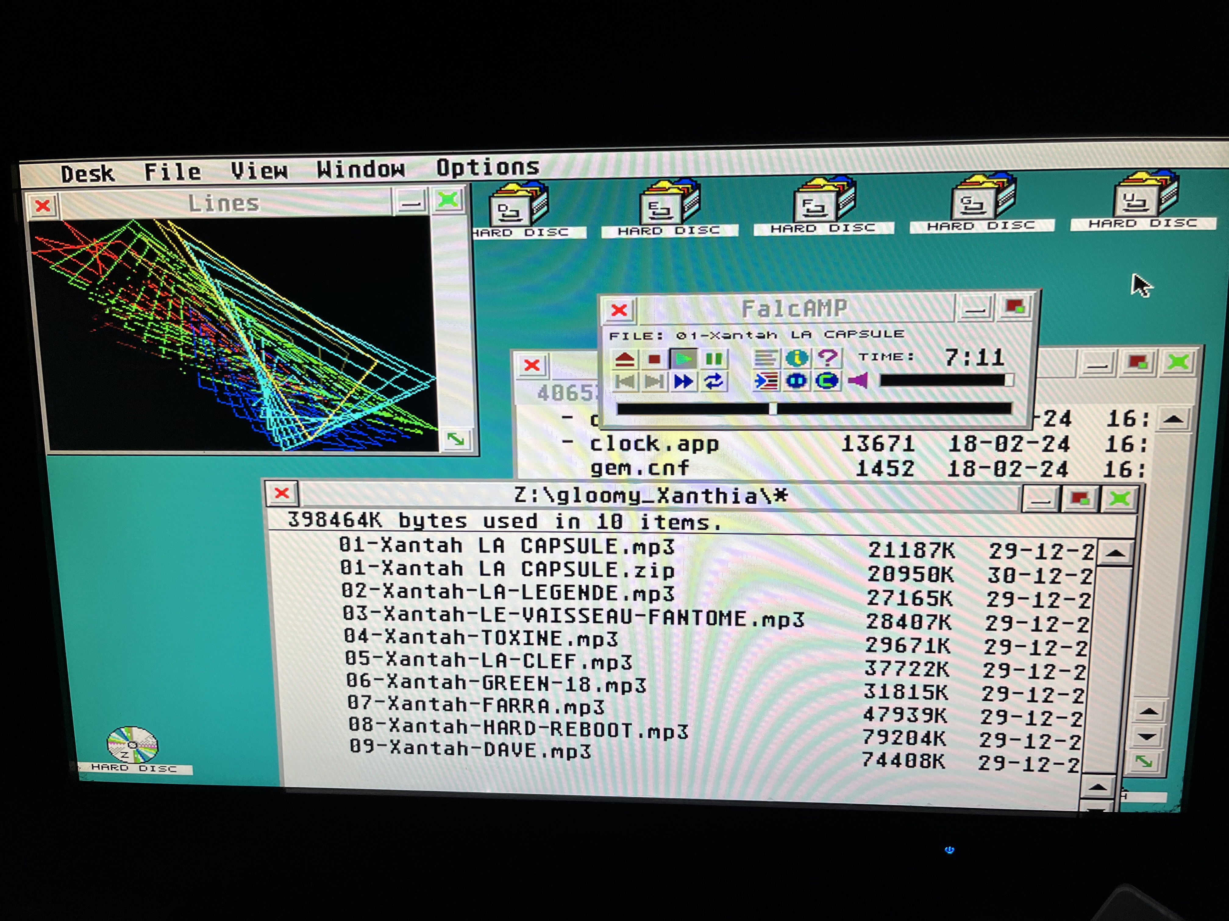Select 04-Xantah-TOXINE.mp3 file

click(481, 637)
